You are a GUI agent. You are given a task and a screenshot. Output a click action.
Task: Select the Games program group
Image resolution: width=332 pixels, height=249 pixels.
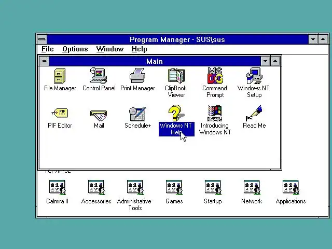coord(174,188)
